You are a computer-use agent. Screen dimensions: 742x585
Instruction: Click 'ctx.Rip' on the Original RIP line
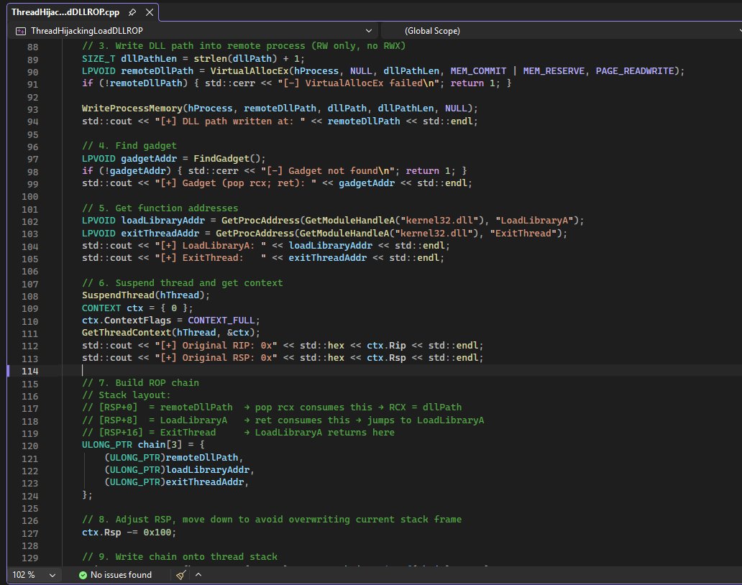pyautogui.click(x=386, y=345)
